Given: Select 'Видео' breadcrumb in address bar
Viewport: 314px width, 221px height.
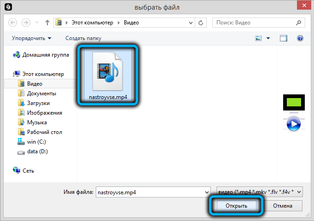Looking at the screenshot, I should (131, 23).
